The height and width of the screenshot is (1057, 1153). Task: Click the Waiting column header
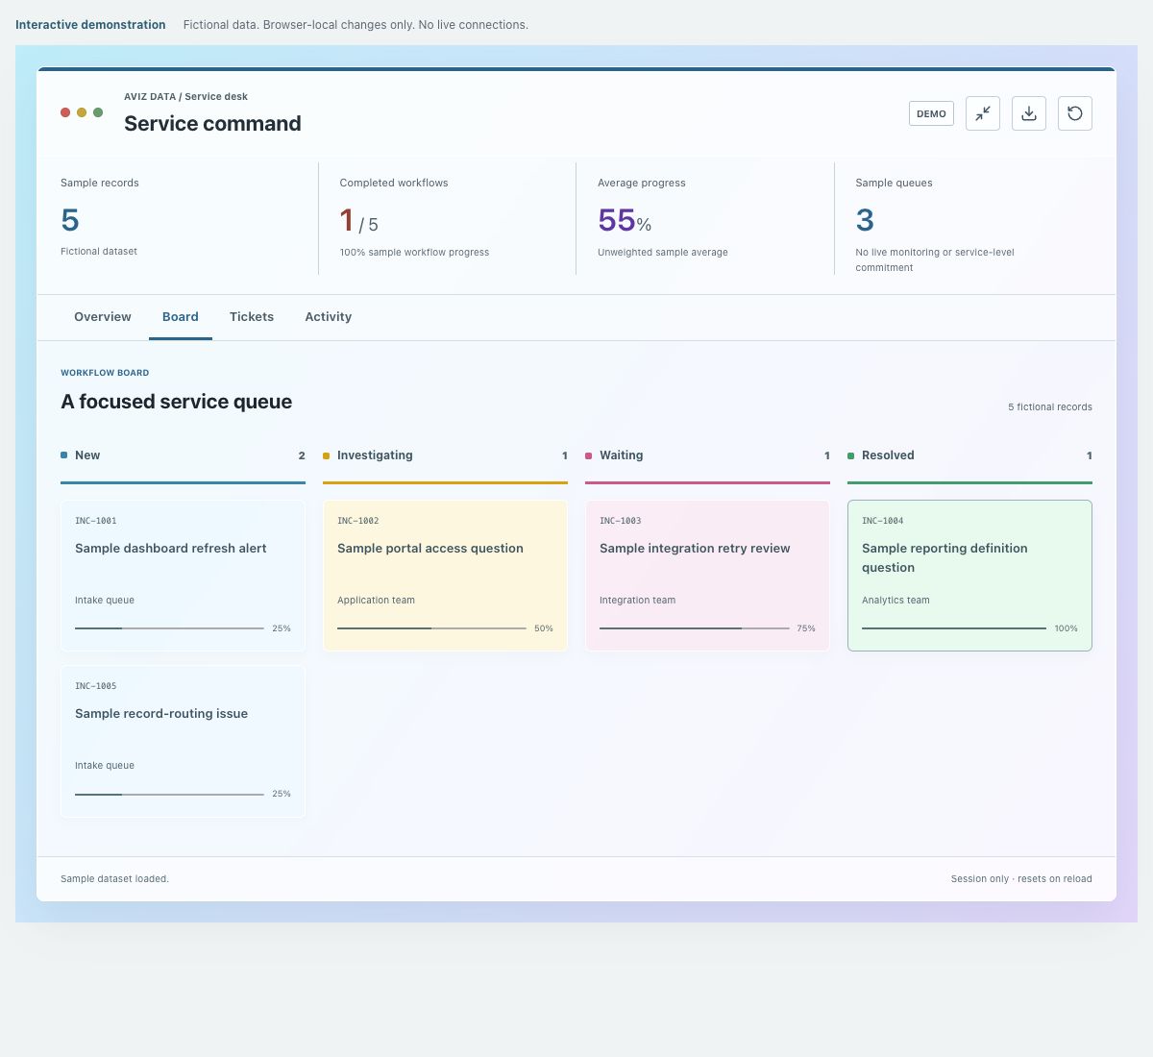coord(707,455)
